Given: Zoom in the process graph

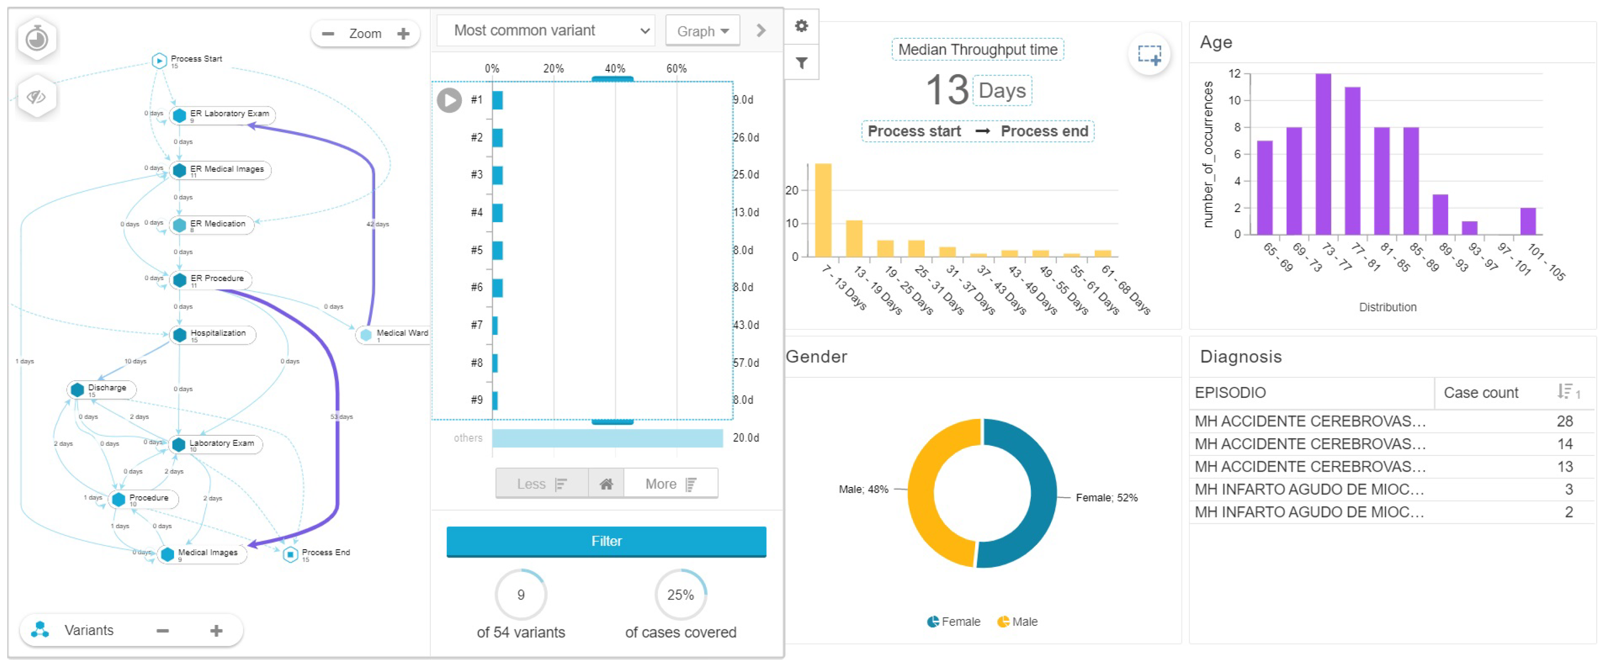Looking at the screenshot, I should coord(403,34).
